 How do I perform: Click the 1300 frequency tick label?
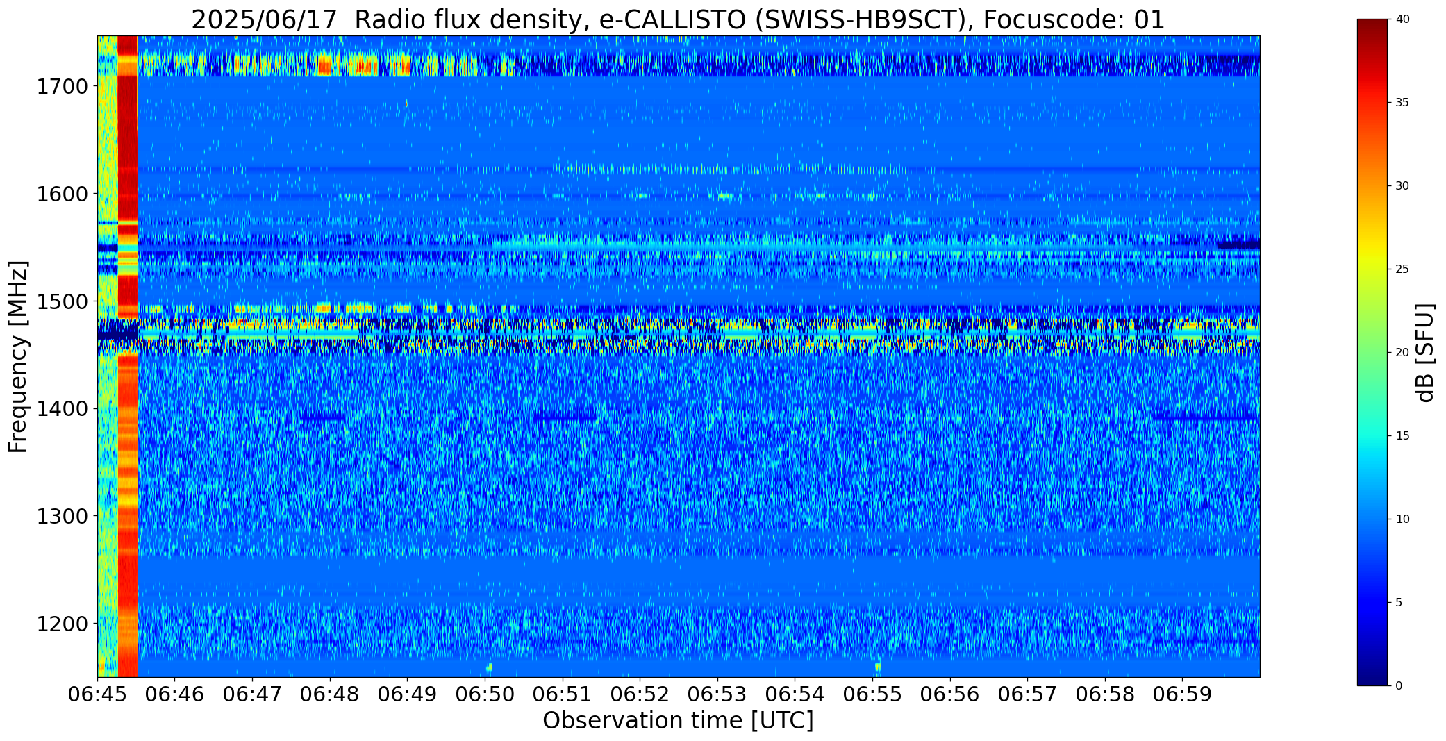pos(62,517)
